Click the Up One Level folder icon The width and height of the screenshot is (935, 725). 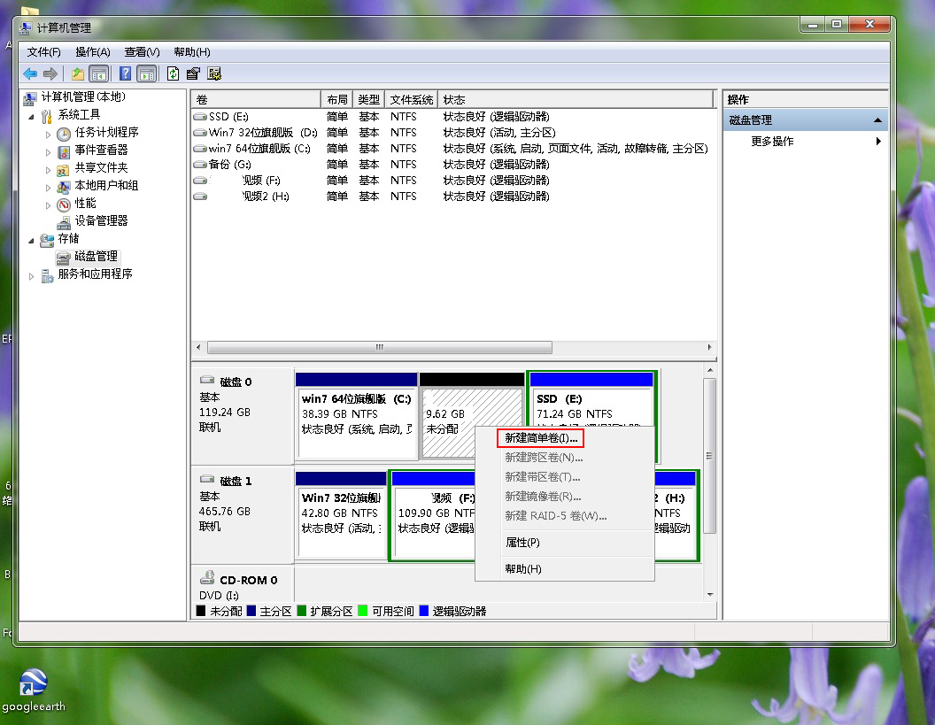pos(78,74)
